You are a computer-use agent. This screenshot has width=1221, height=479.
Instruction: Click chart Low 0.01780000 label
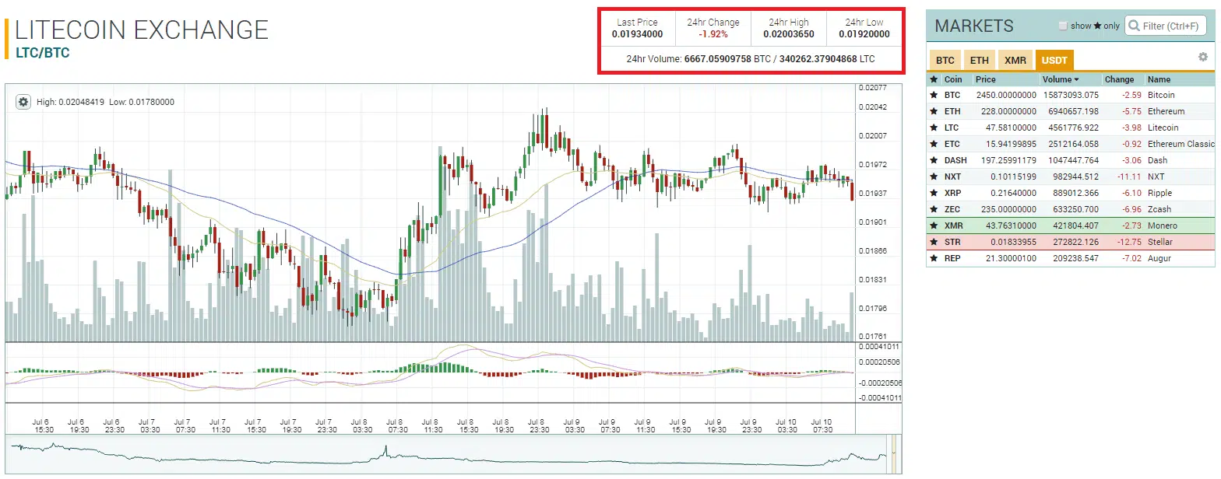click(142, 102)
